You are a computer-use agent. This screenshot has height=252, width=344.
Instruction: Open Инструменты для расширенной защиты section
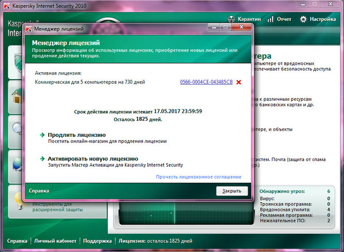tap(57, 207)
